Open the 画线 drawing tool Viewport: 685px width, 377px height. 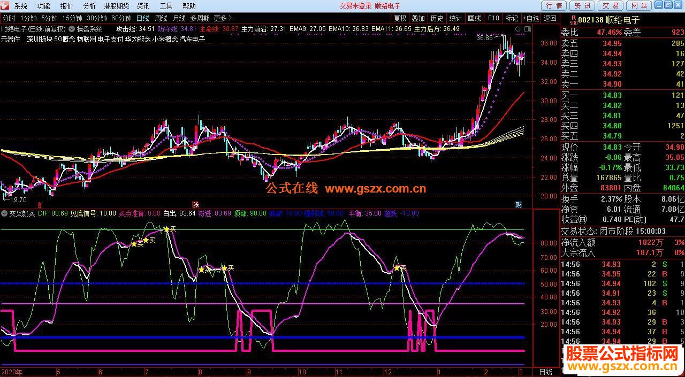click(475, 18)
